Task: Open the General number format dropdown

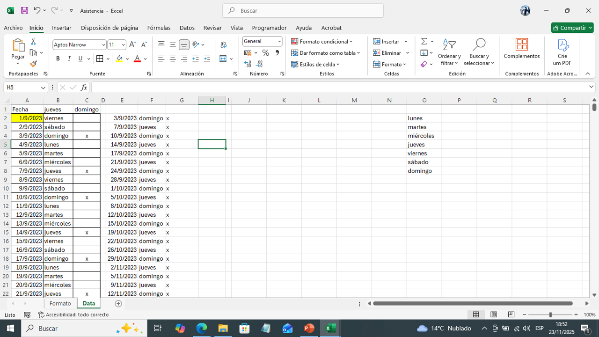Action: point(279,41)
